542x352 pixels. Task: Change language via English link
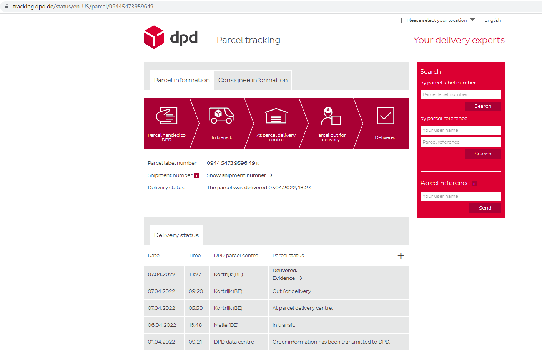(492, 20)
